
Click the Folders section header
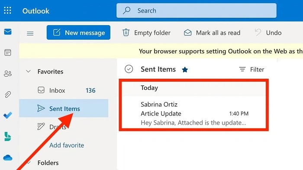point(48,163)
